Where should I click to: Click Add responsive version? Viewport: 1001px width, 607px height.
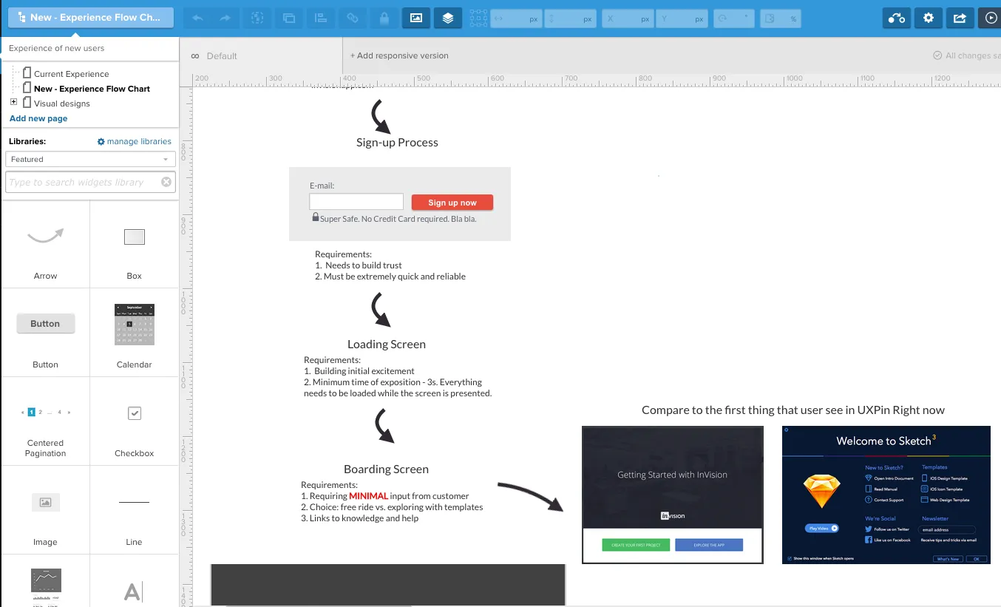tap(398, 55)
